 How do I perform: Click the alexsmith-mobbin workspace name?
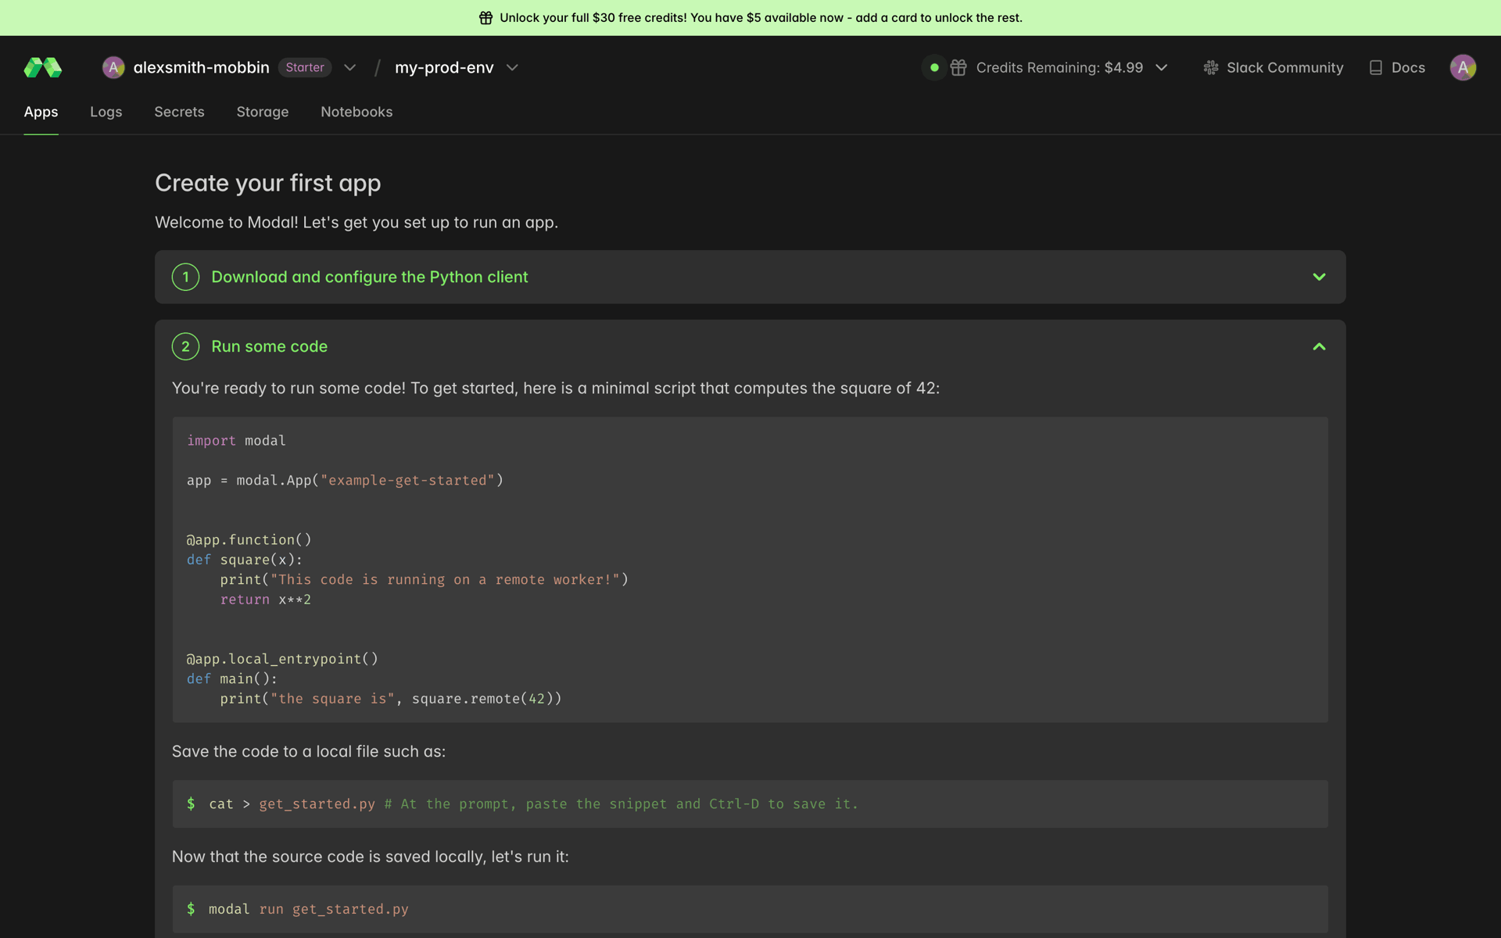[x=201, y=68]
